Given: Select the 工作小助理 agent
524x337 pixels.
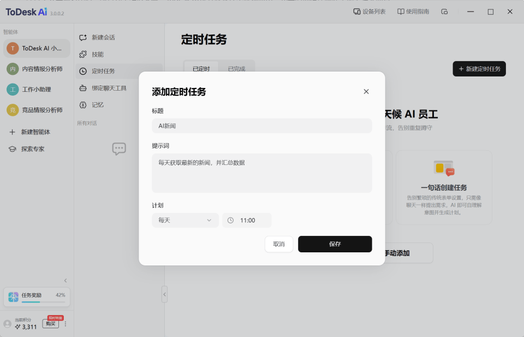Looking at the screenshot, I should pyautogui.click(x=37, y=89).
